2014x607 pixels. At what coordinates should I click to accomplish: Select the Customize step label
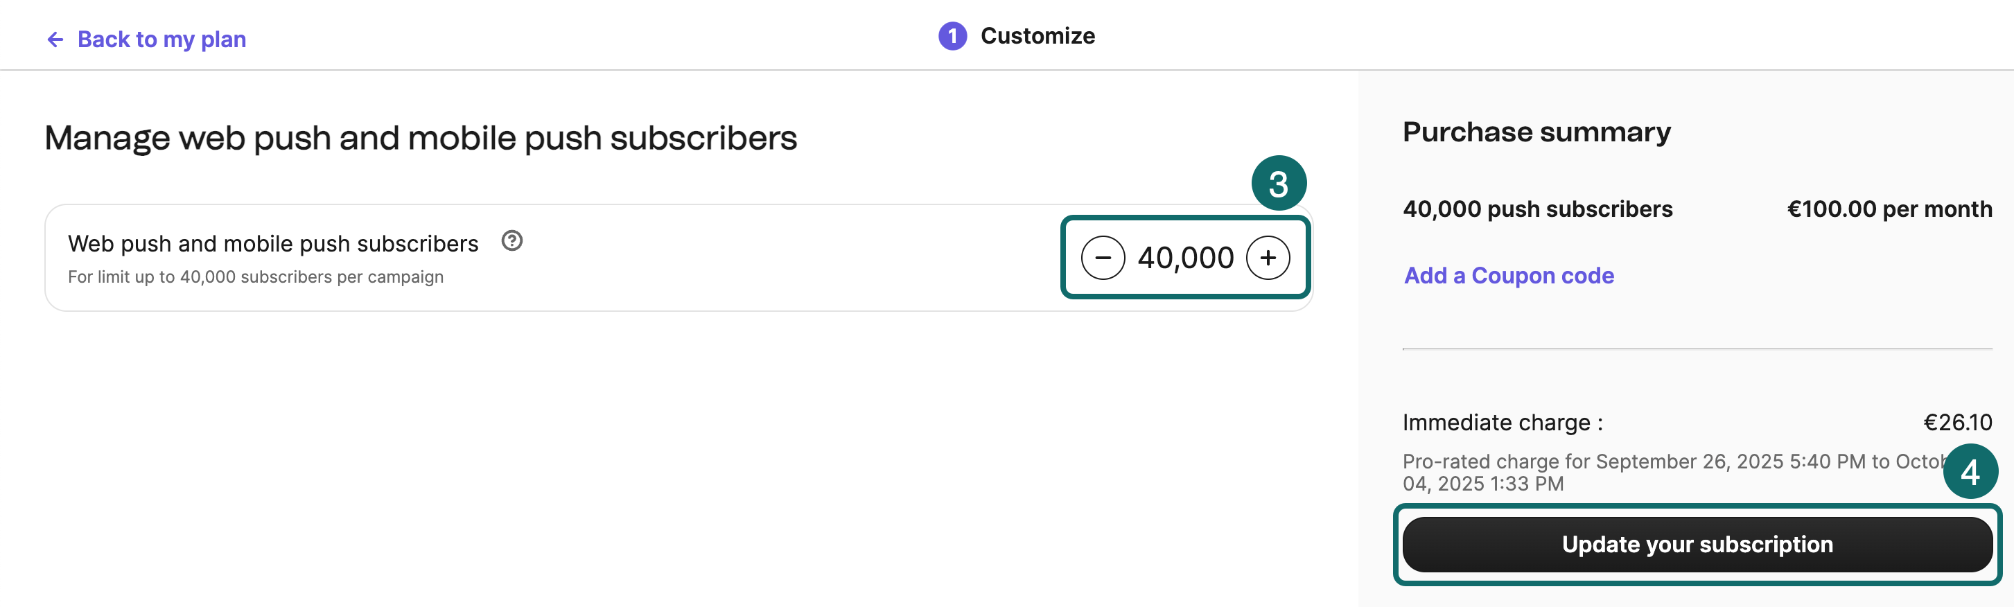click(1037, 35)
